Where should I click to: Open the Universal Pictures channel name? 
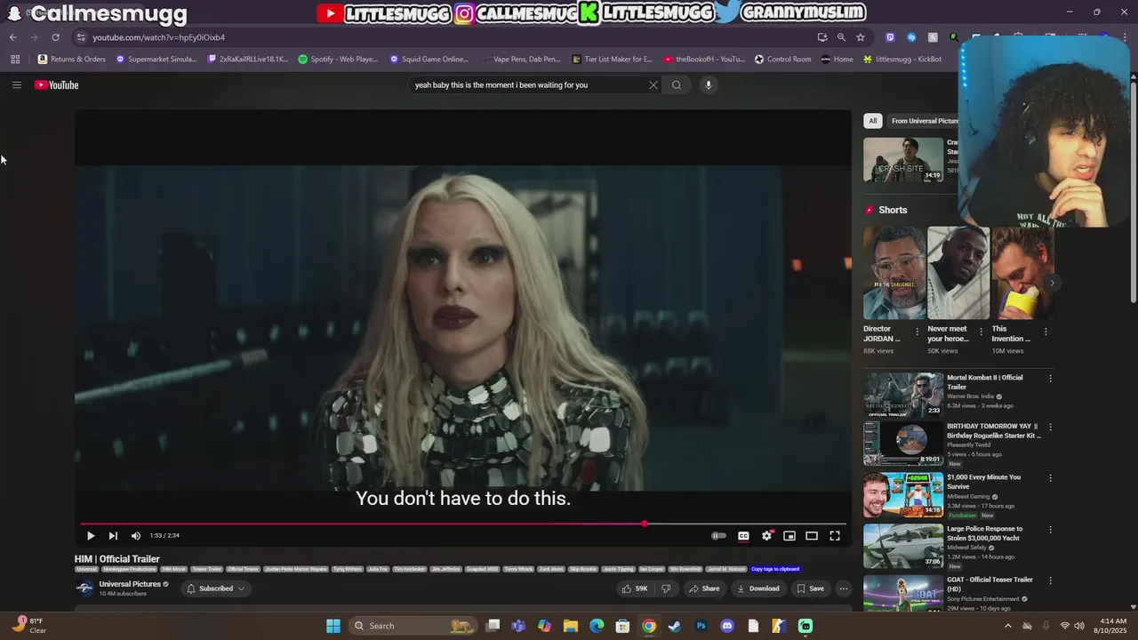coord(130,584)
